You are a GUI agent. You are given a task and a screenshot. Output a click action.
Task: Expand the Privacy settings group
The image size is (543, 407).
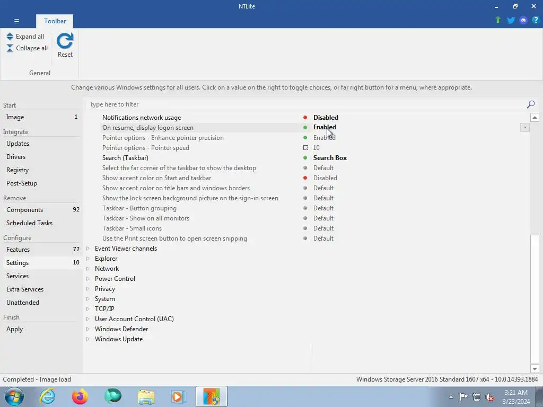(88, 289)
